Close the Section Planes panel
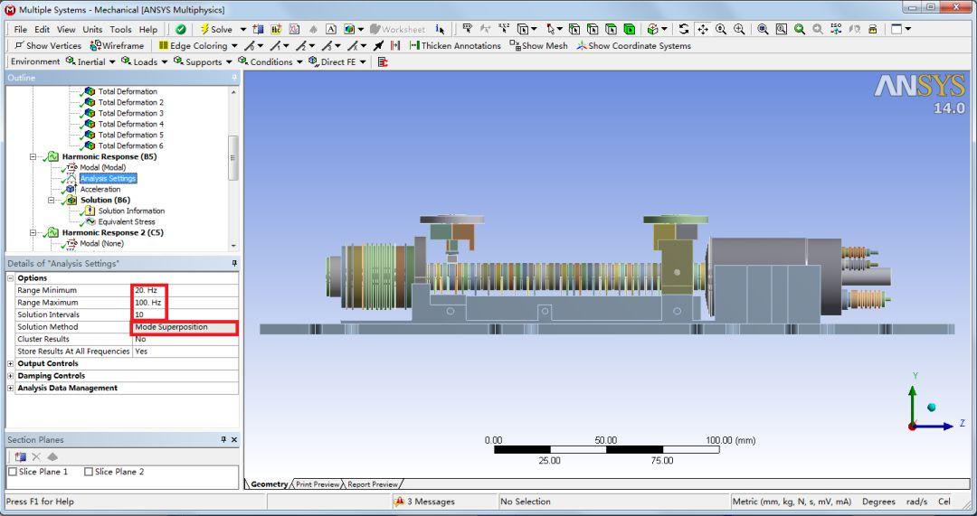The height and width of the screenshot is (516, 977). click(234, 439)
